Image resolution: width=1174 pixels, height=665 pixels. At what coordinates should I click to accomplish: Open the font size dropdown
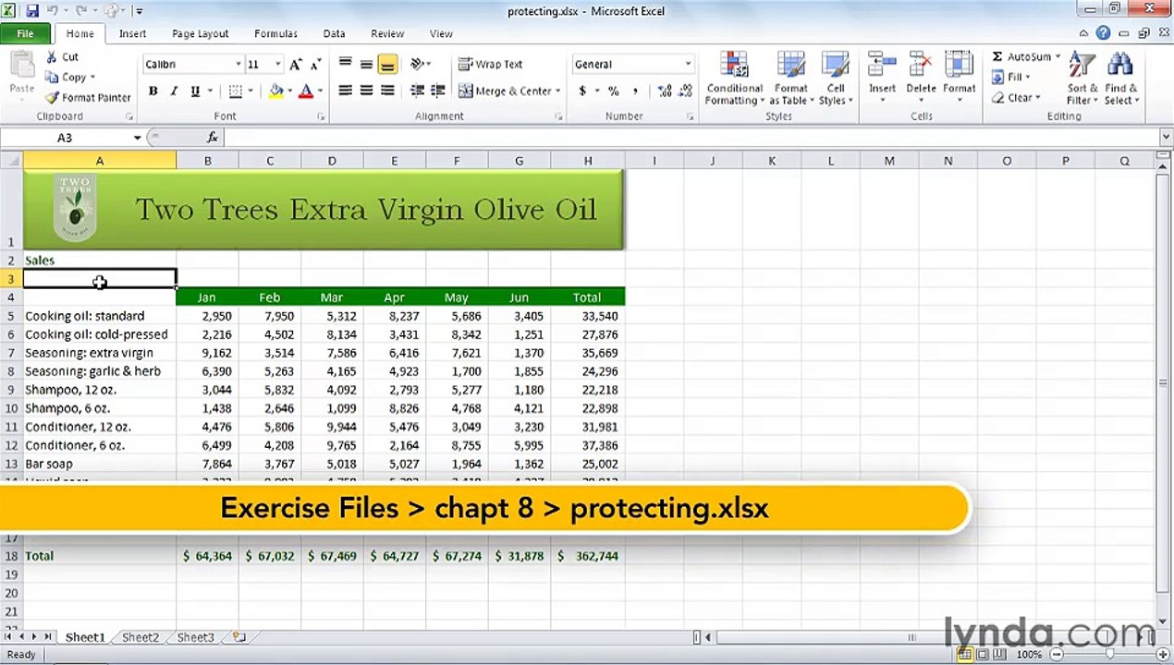point(278,65)
